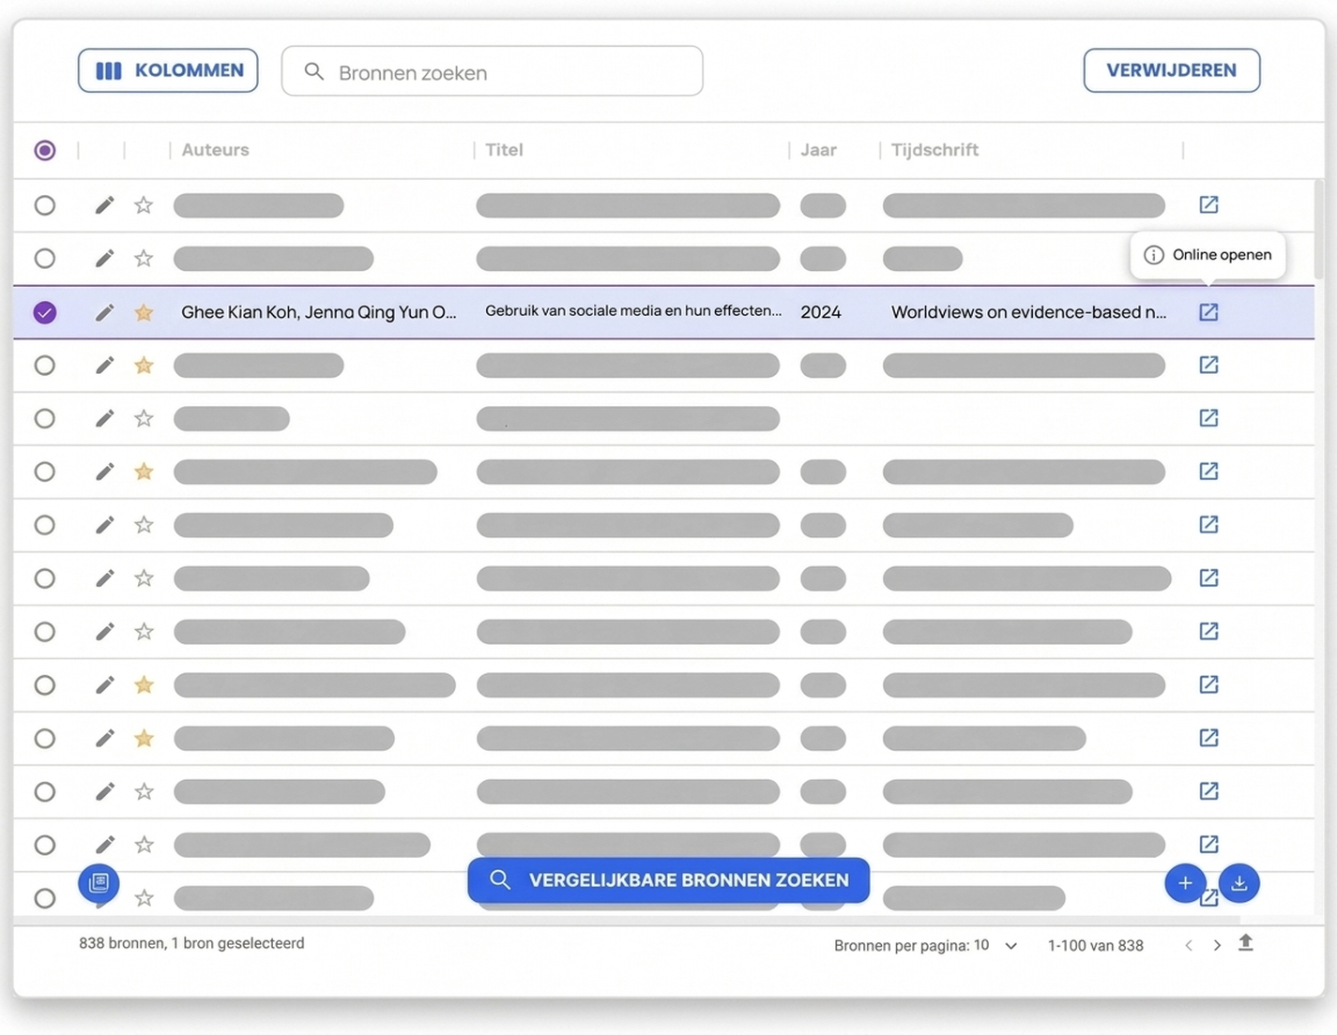This screenshot has height=1035, width=1337.
Task: Star the row lacking year and journal
Action: 144,418
